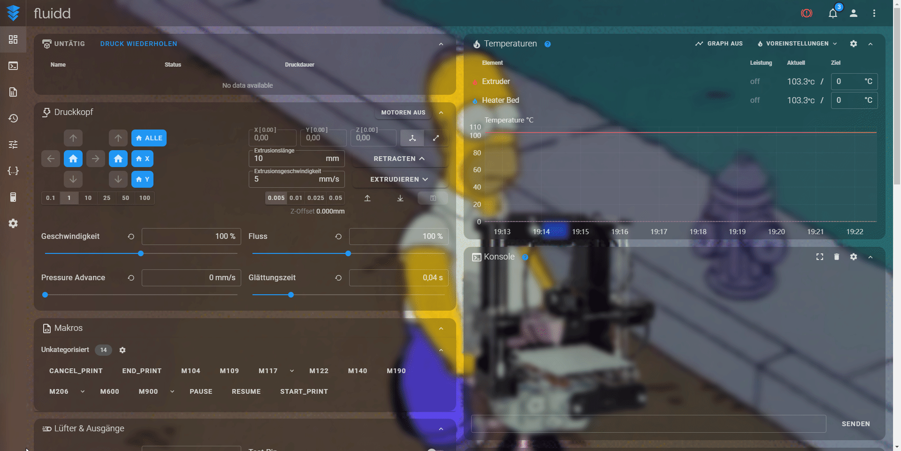Collapse the Konsole panel
Viewport: 901px width, 451px height.
click(870, 257)
